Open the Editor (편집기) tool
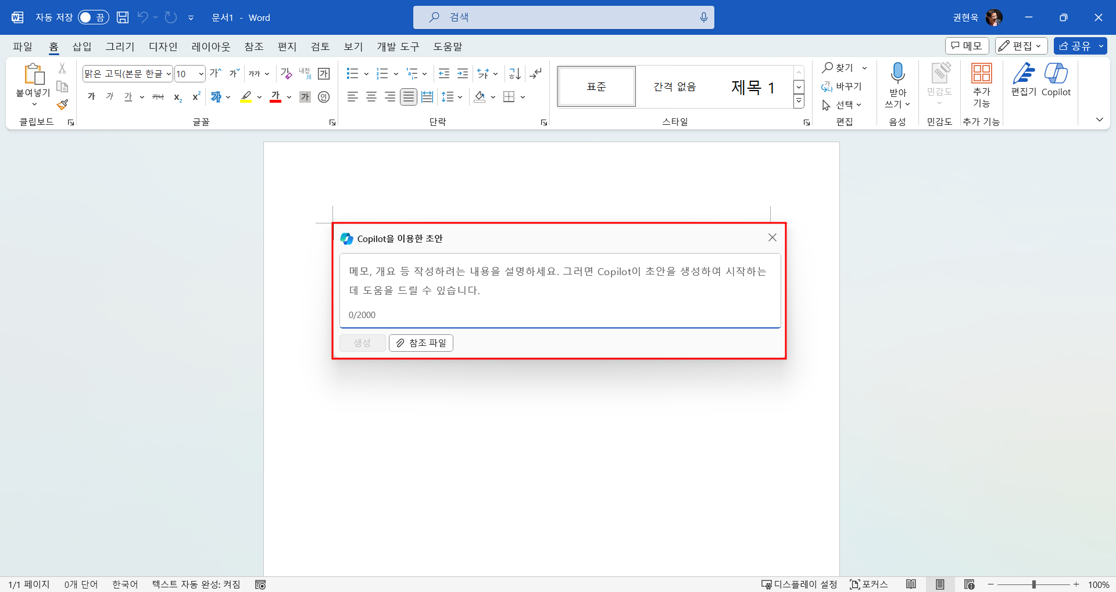This screenshot has height=592, width=1116. coord(1024,80)
